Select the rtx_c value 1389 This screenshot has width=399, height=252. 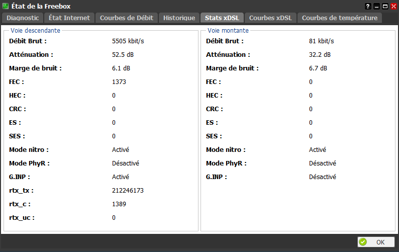coord(119,204)
